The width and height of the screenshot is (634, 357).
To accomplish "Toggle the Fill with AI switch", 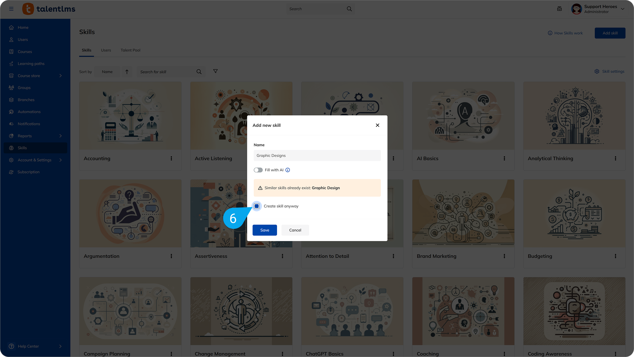I will coord(258,170).
